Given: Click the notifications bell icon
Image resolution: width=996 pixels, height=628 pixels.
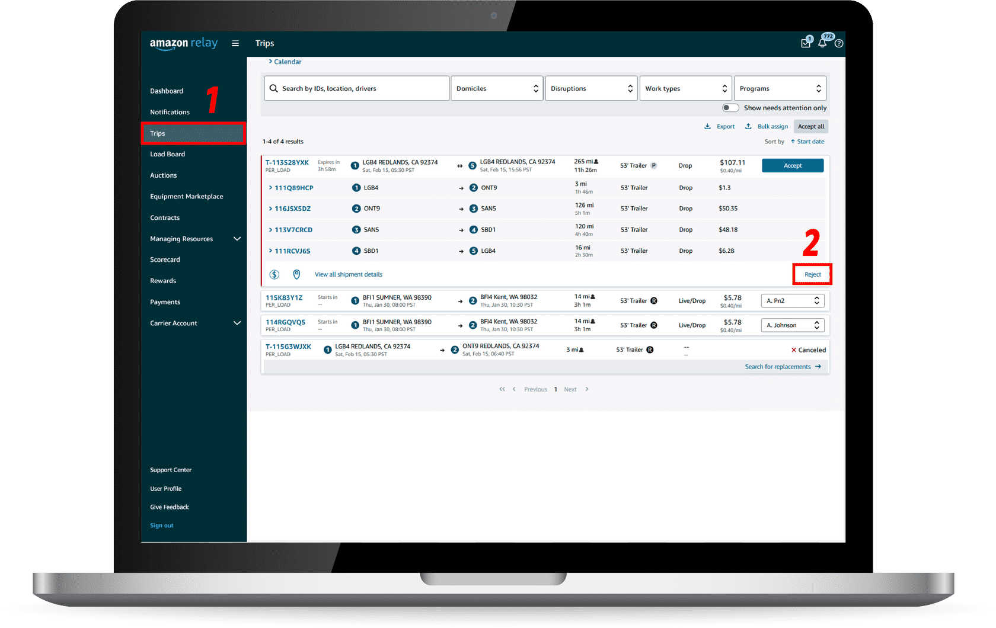Looking at the screenshot, I should click(822, 43).
